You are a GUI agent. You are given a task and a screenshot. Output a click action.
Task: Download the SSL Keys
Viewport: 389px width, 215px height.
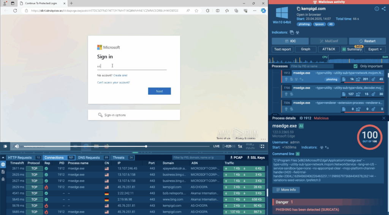click(x=256, y=157)
